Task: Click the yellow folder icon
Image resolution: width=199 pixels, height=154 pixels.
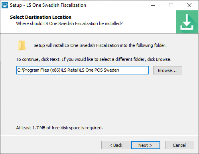Action: click(x=22, y=46)
